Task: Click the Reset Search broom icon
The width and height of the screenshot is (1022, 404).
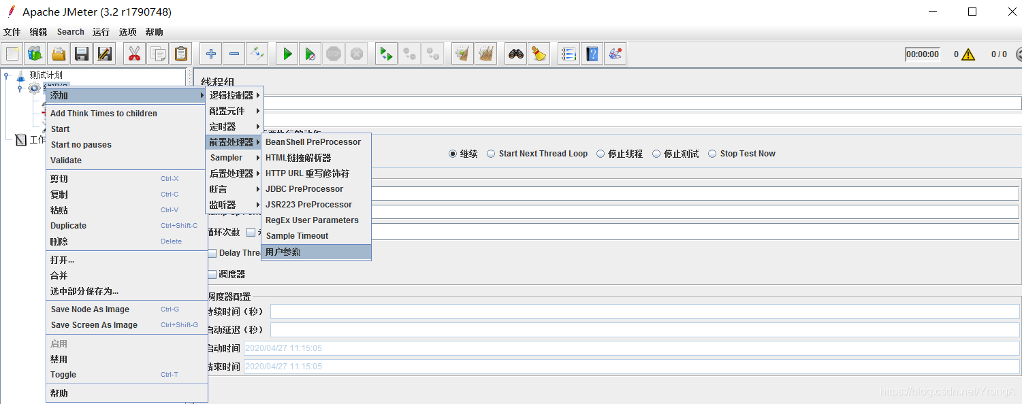Action: click(x=539, y=53)
